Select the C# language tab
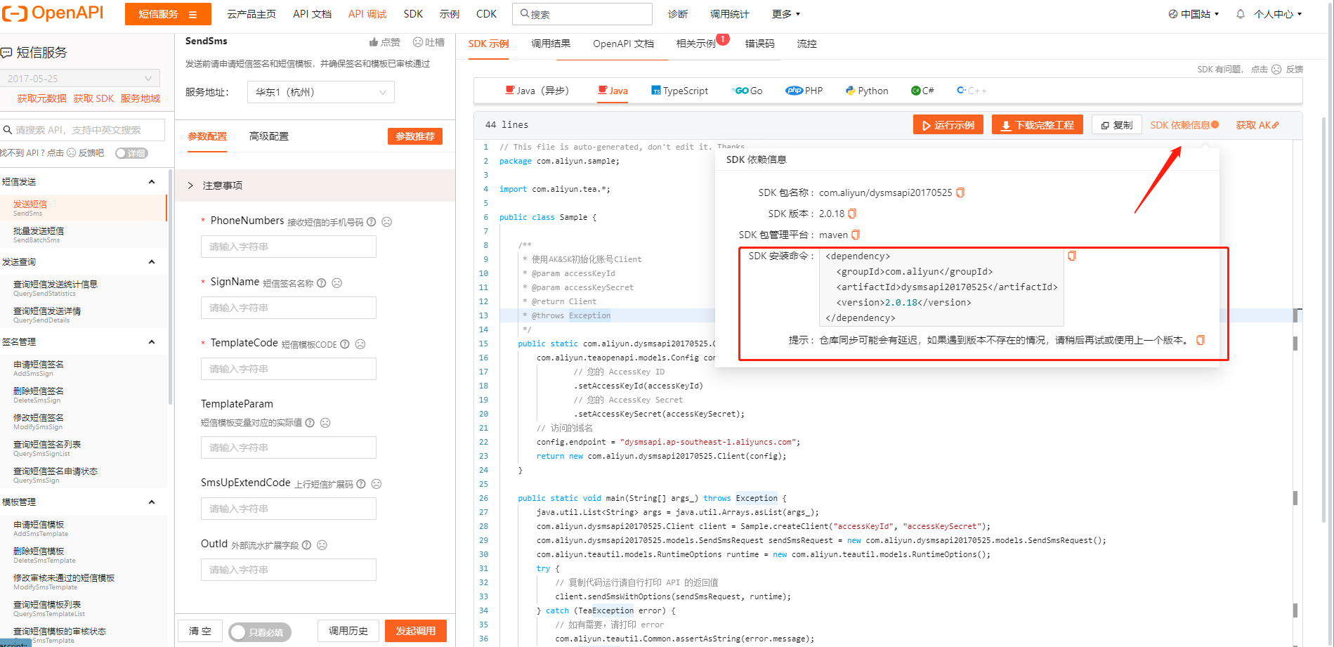This screenshot has height=647, width=1334. [922, 91]
